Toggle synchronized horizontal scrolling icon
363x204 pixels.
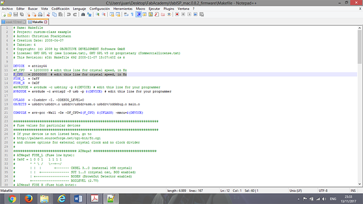tap(118, 14)
